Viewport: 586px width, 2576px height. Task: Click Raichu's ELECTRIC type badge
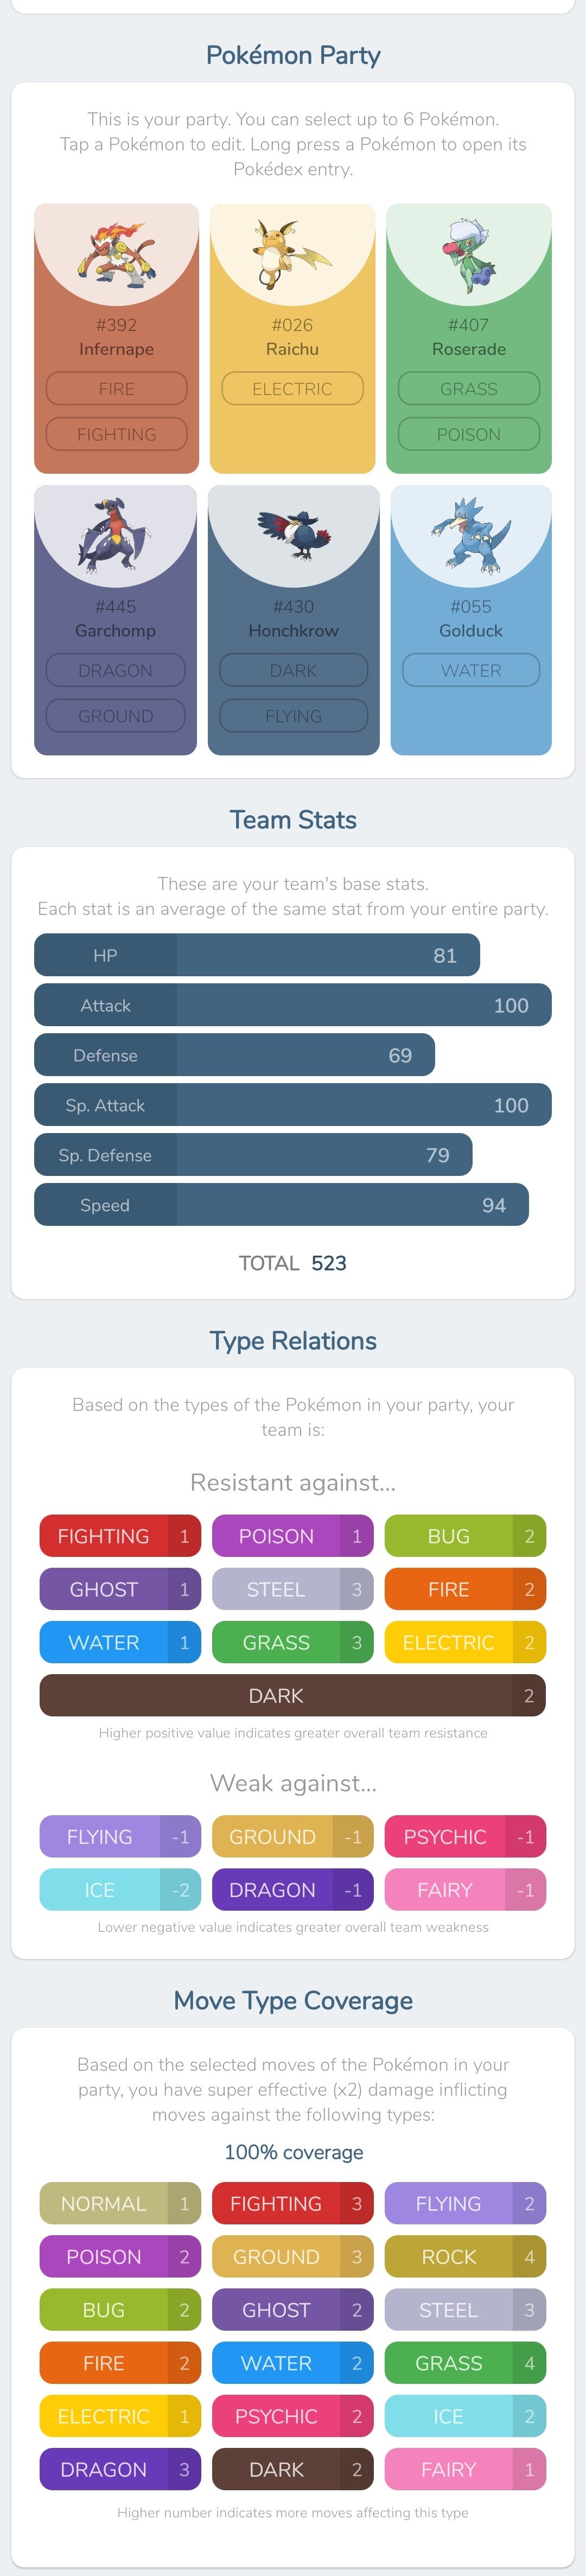(292, 388)
